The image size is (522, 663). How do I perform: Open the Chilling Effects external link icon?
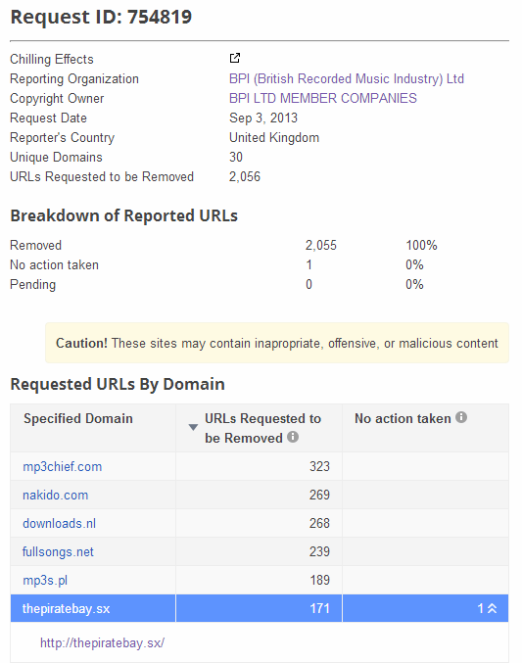[235, 58]
